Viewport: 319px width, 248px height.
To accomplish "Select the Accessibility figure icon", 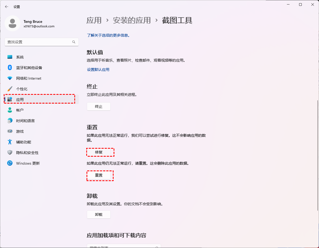I will pos(10,142).
